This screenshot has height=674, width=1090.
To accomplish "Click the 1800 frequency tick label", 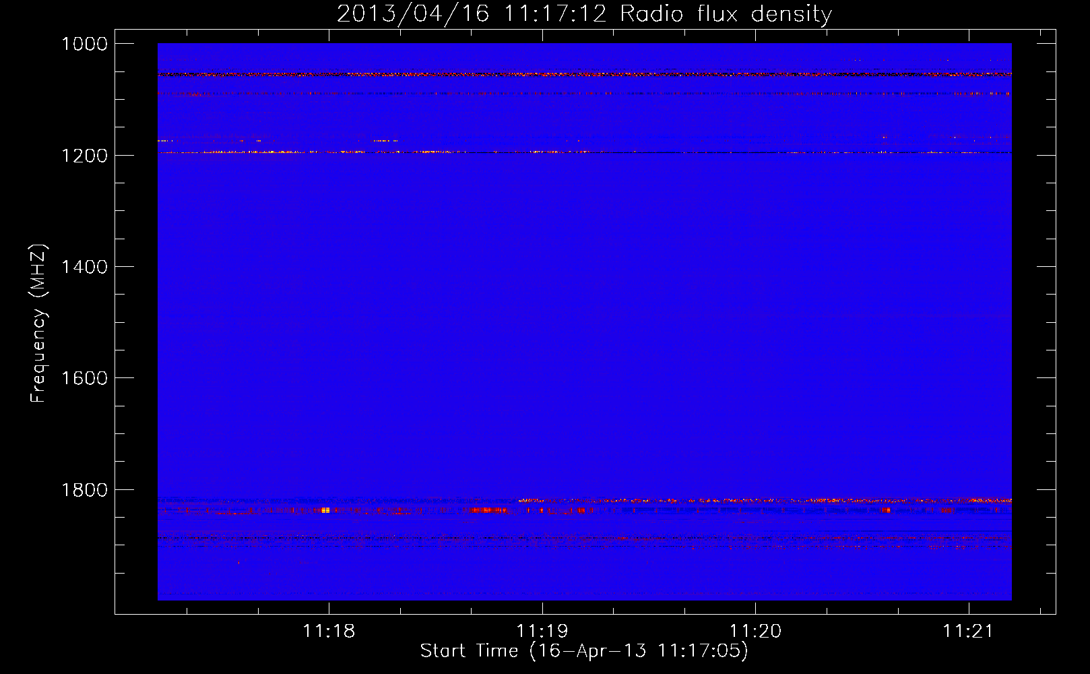I will coord(84,490).
